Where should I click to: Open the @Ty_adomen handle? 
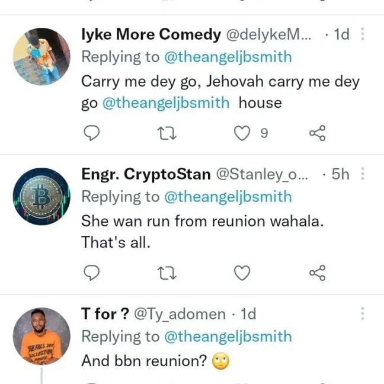[180, 314]
